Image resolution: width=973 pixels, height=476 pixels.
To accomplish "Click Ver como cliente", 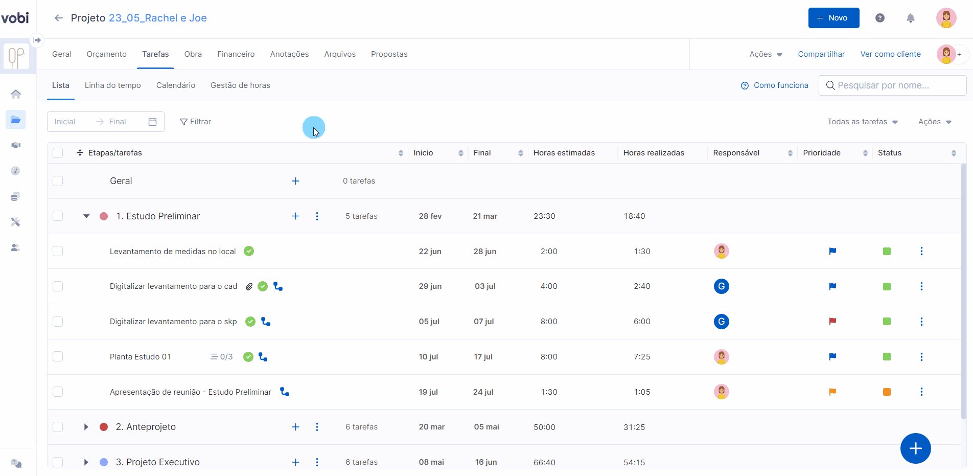I will point(890,54).
